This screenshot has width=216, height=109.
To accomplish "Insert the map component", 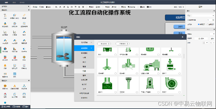I will click(5, 95).
